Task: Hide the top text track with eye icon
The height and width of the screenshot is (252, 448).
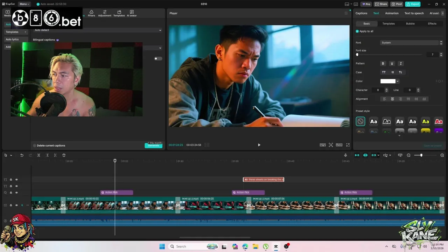Action: [16, 180]
